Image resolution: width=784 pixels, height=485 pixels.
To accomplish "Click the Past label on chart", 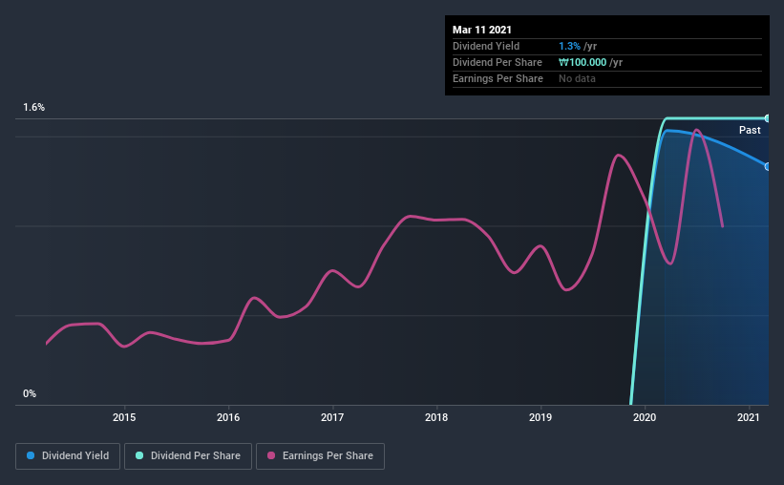I will [750, 130].
